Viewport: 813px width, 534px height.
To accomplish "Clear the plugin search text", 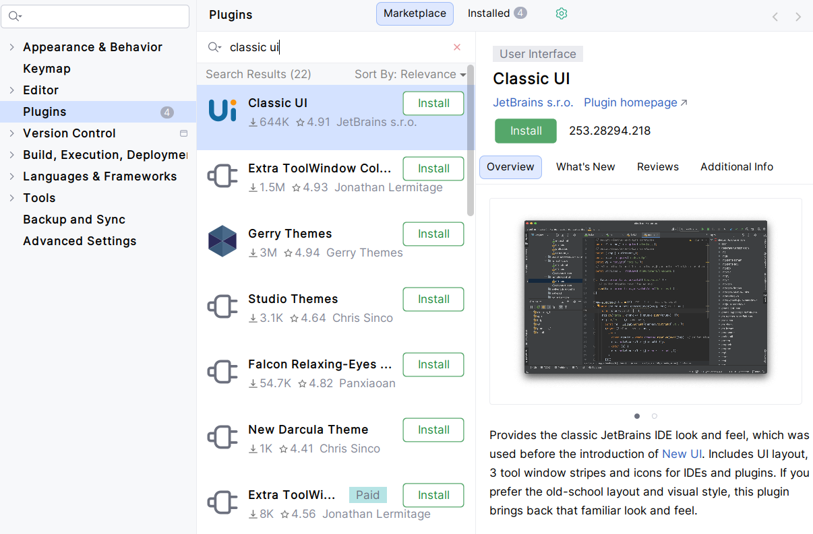I will click(x=457, y=47).
